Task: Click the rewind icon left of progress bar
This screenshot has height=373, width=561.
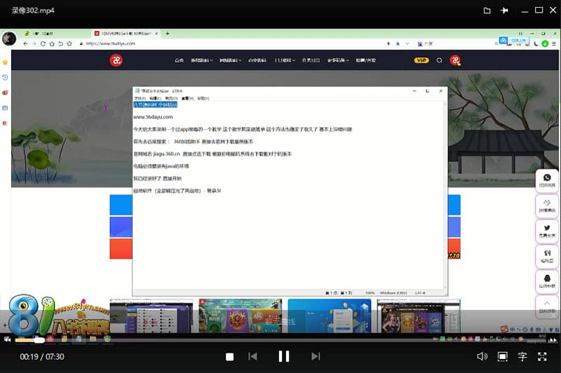Action: point(7,339)
